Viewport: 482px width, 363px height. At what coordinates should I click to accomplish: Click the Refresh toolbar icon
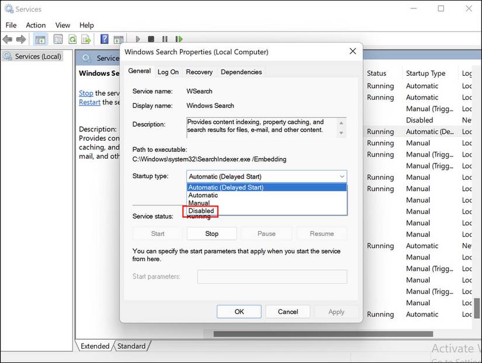tap(72, 39)
